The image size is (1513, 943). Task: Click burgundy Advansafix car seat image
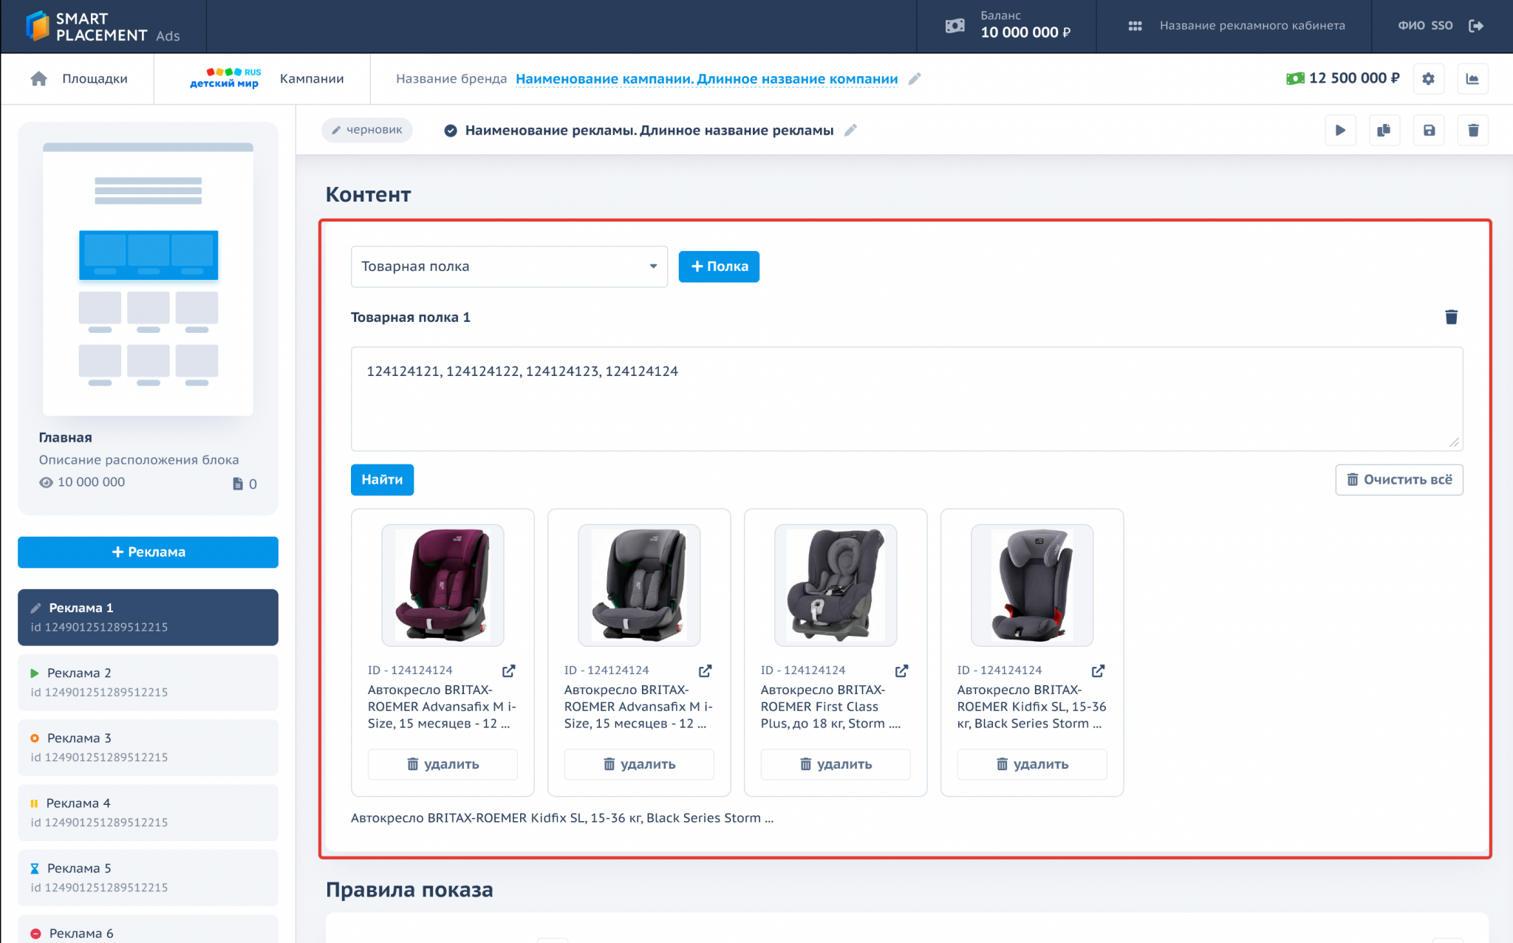(x=443, y=585)
